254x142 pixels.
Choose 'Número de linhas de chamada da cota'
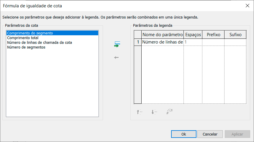40,43
